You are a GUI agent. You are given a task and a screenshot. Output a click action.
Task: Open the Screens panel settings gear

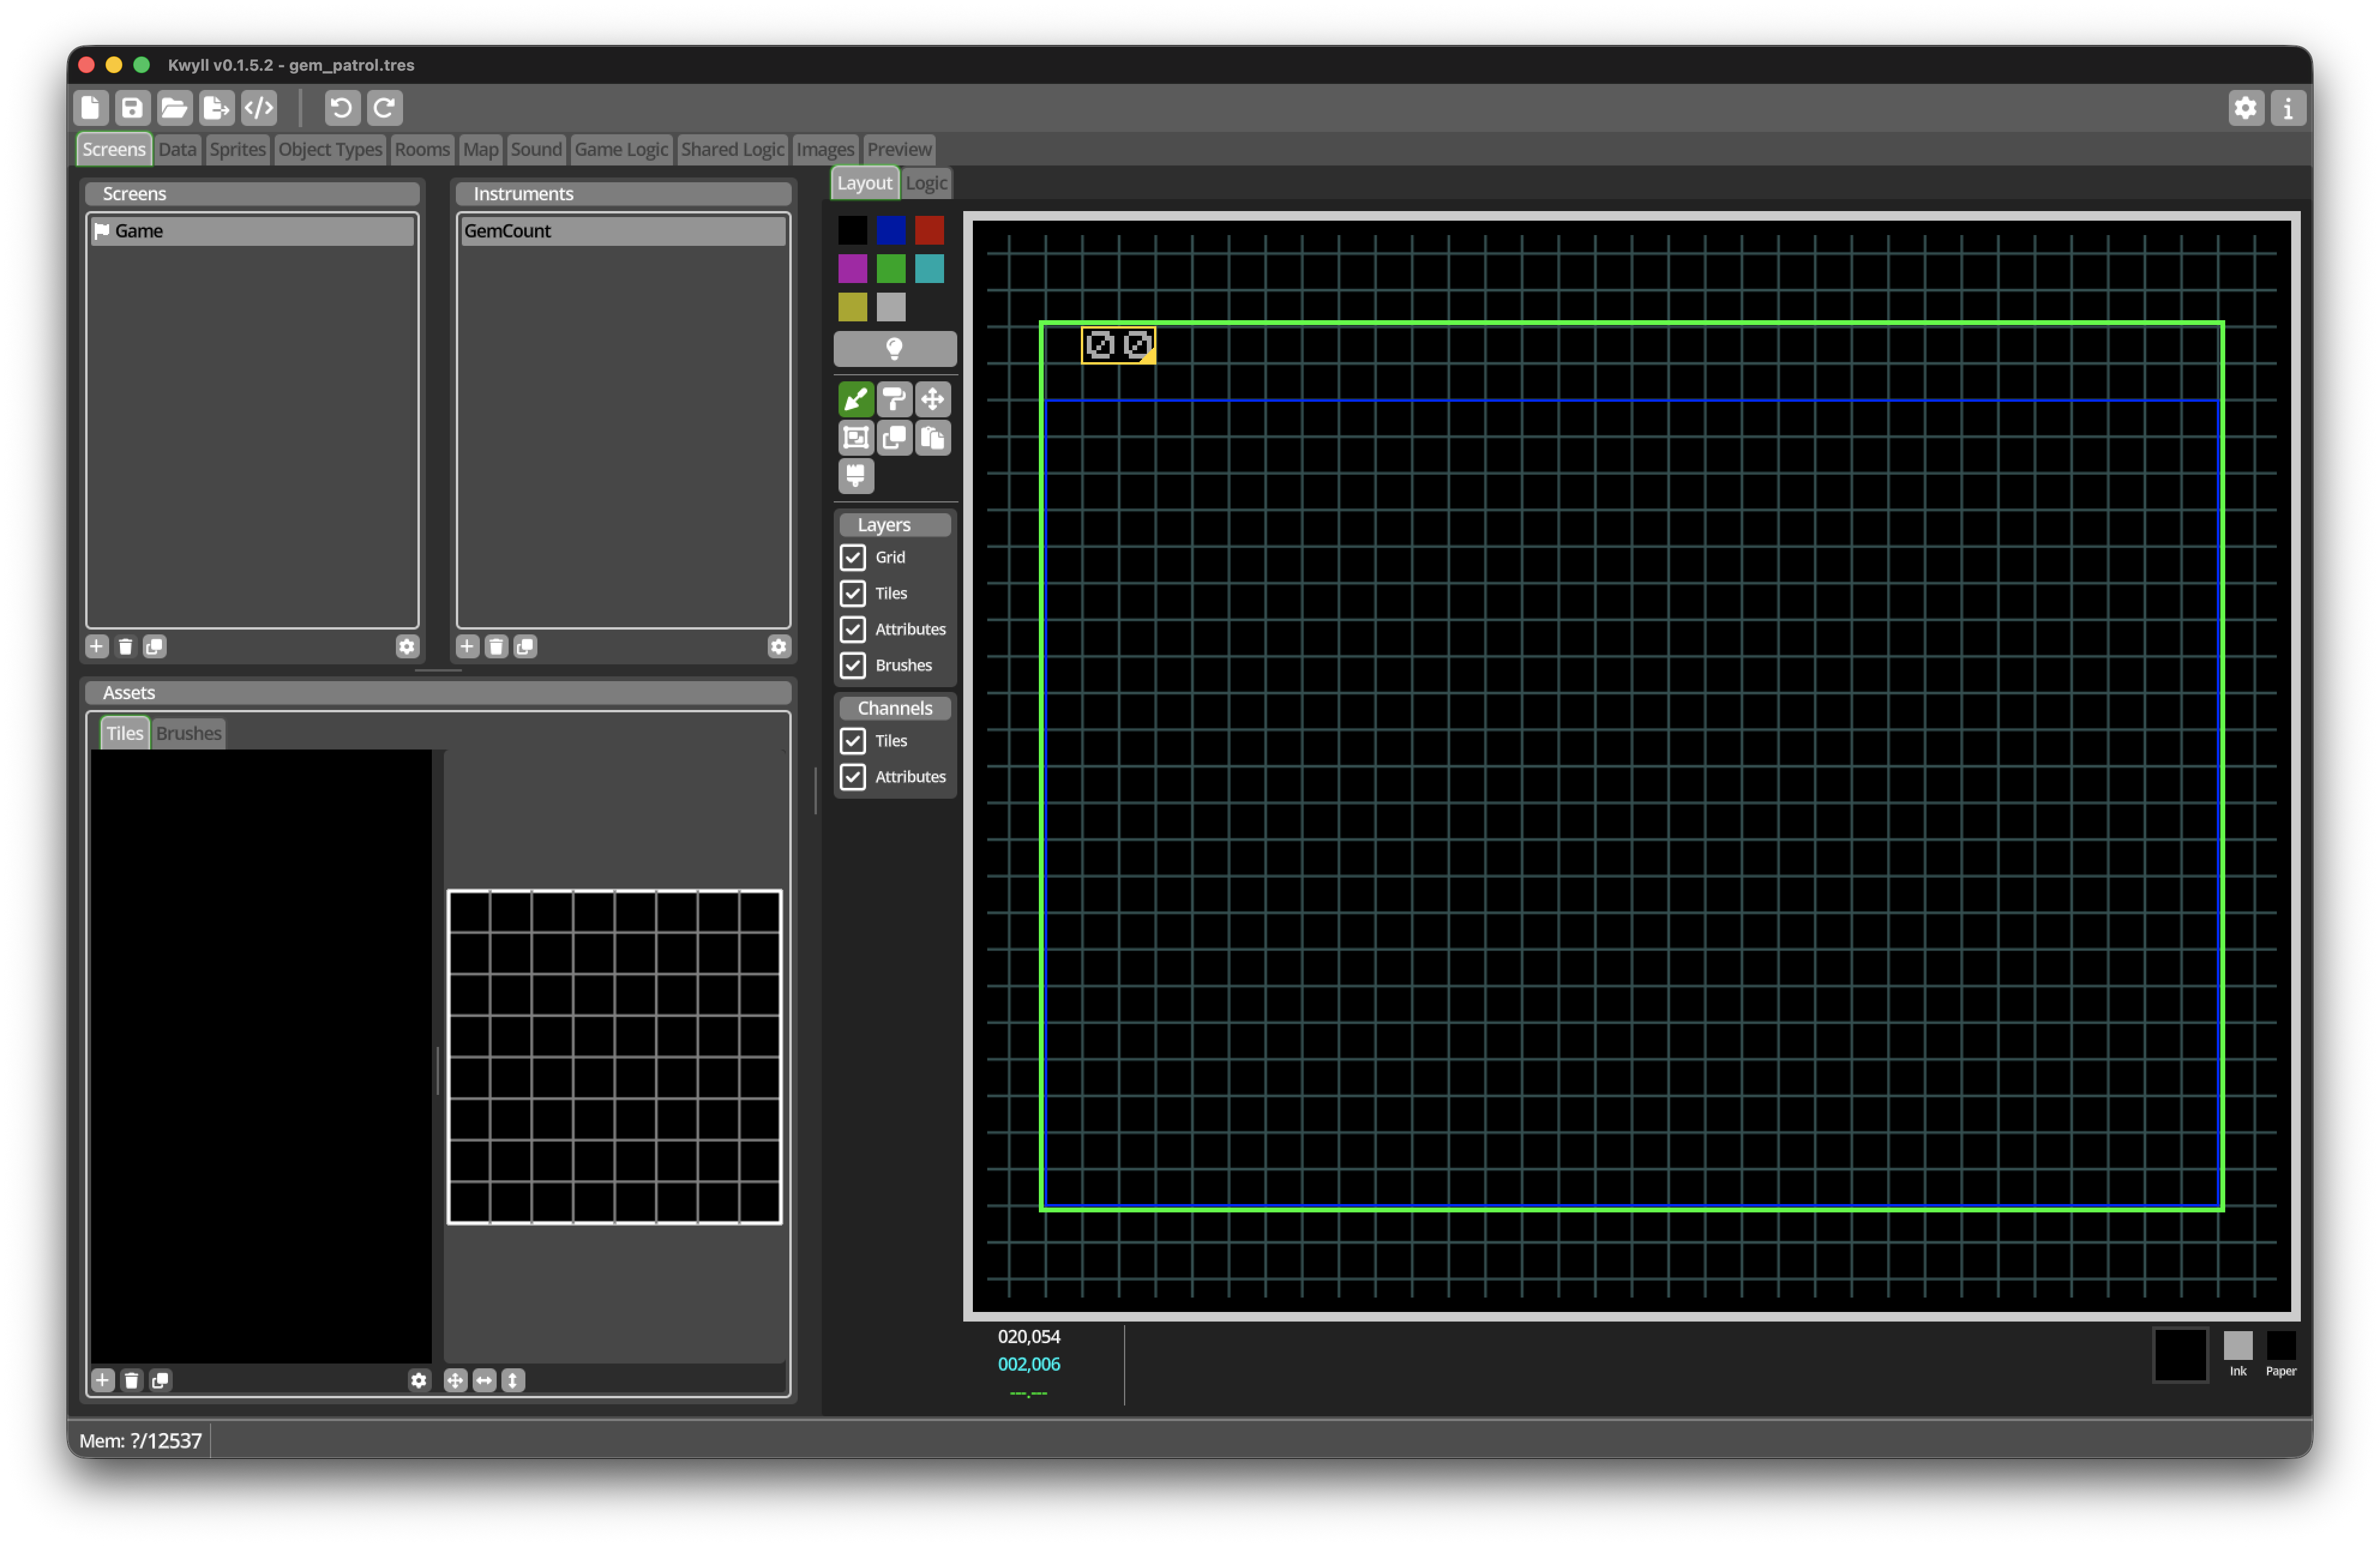click(x=407, y=647)
